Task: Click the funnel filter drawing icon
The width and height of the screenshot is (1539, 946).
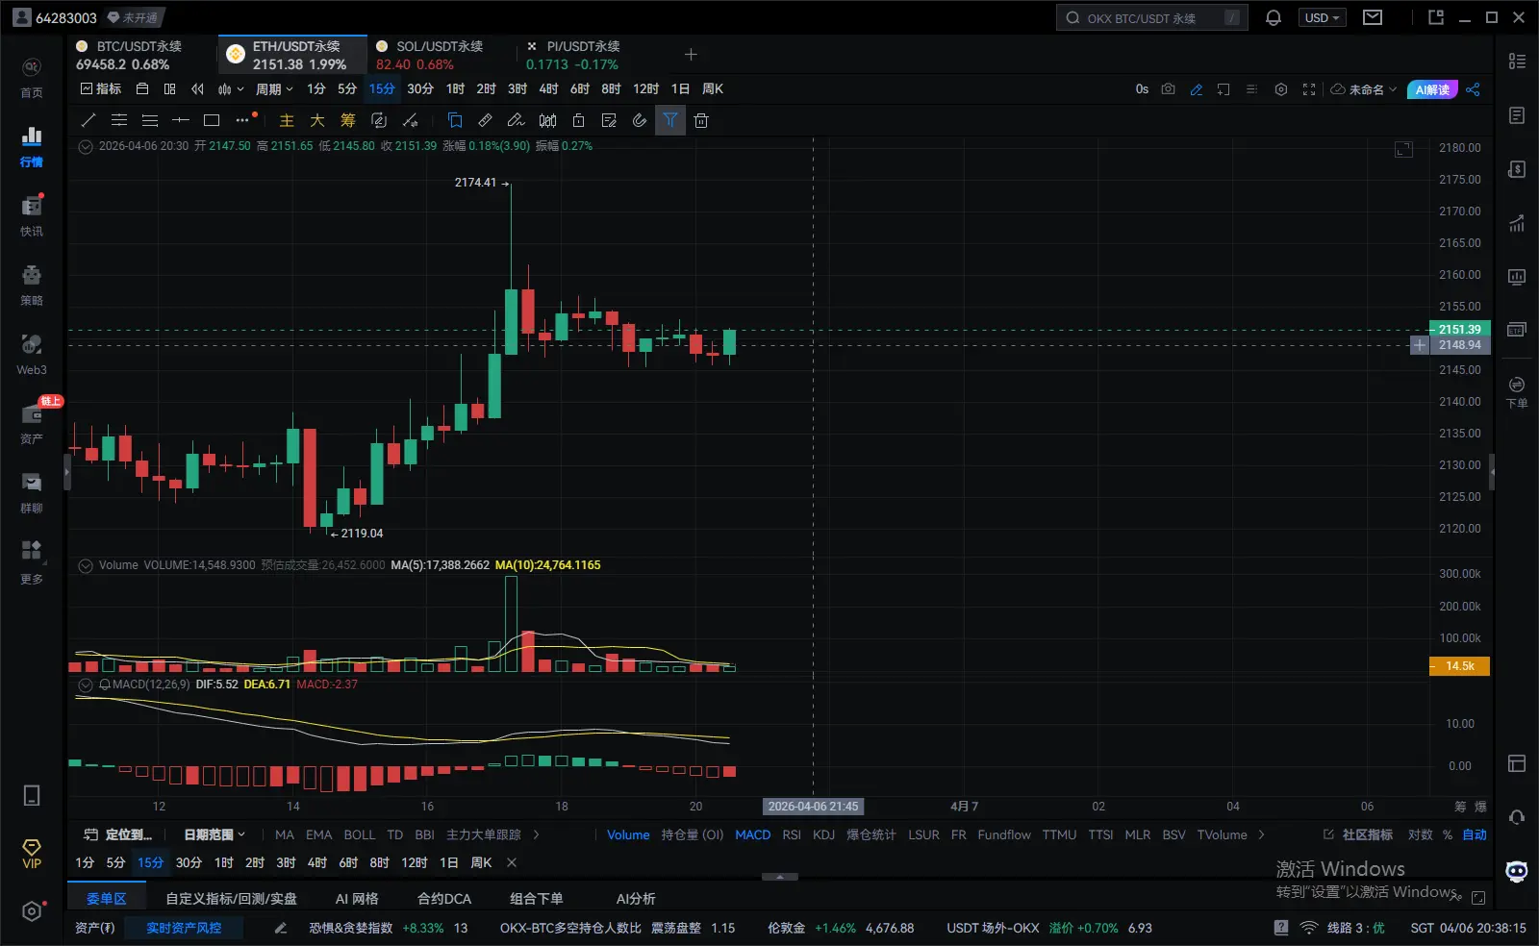Action: (x=670, y=120)
